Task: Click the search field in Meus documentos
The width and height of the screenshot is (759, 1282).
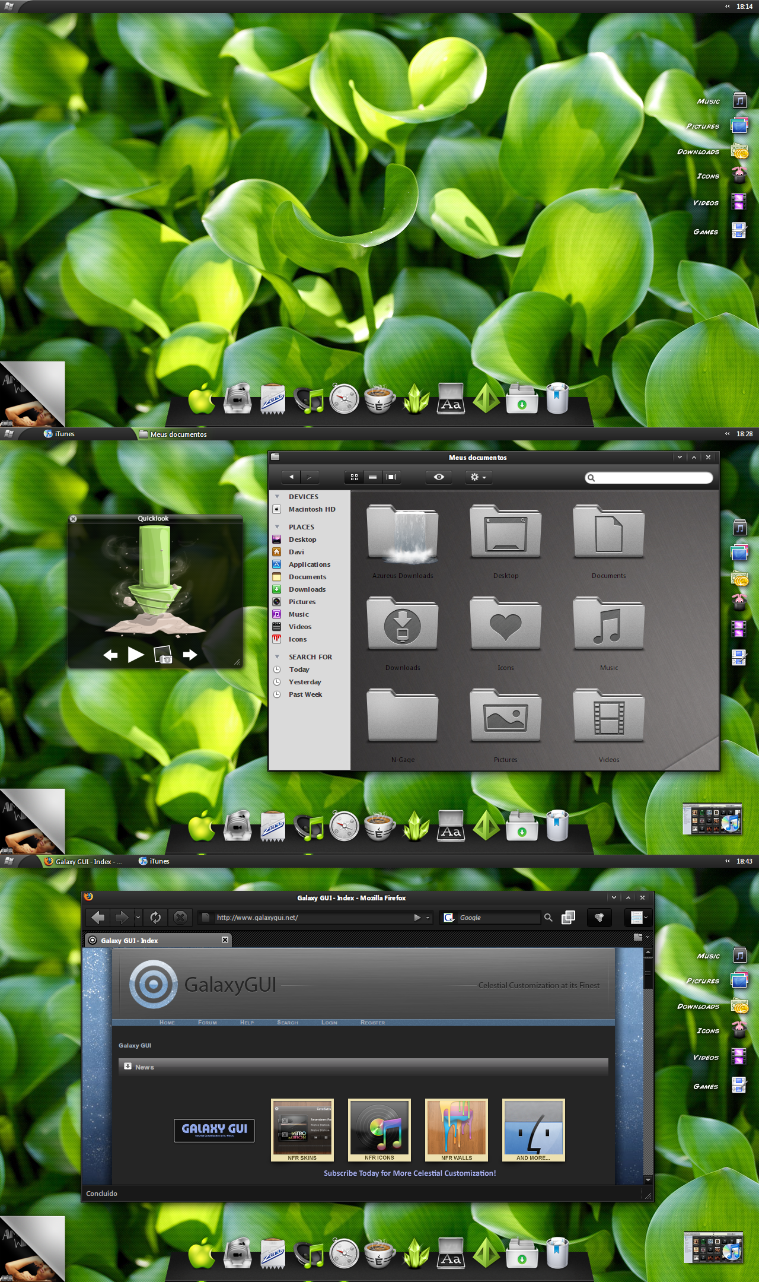Action: click(649, 477)
